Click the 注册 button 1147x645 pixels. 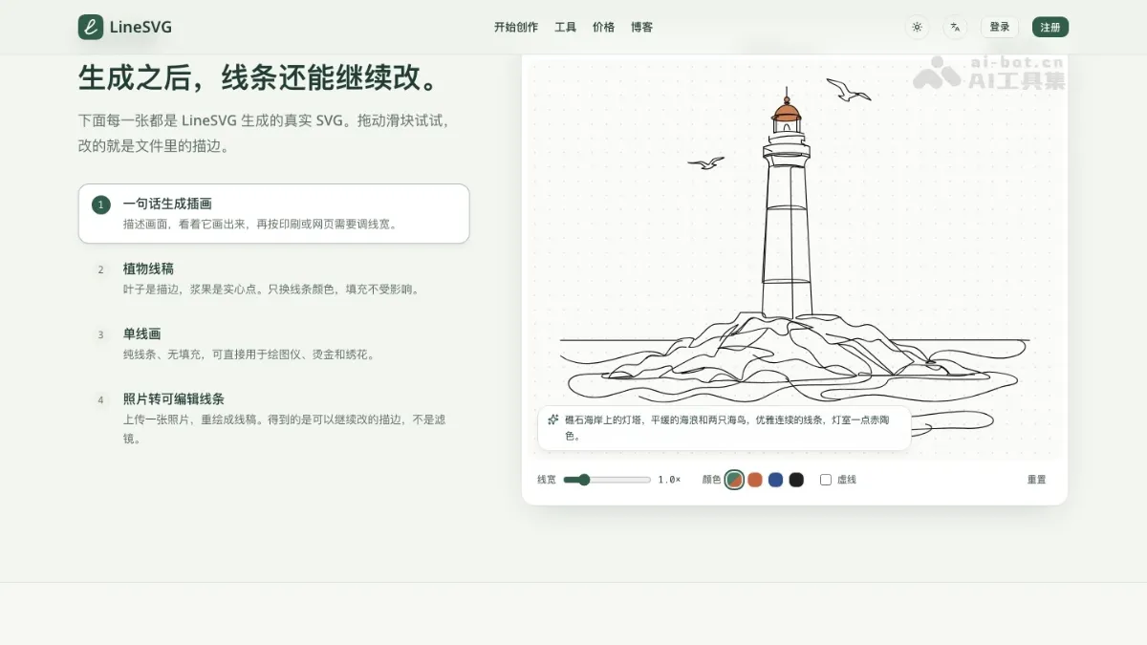(1050, 27)
